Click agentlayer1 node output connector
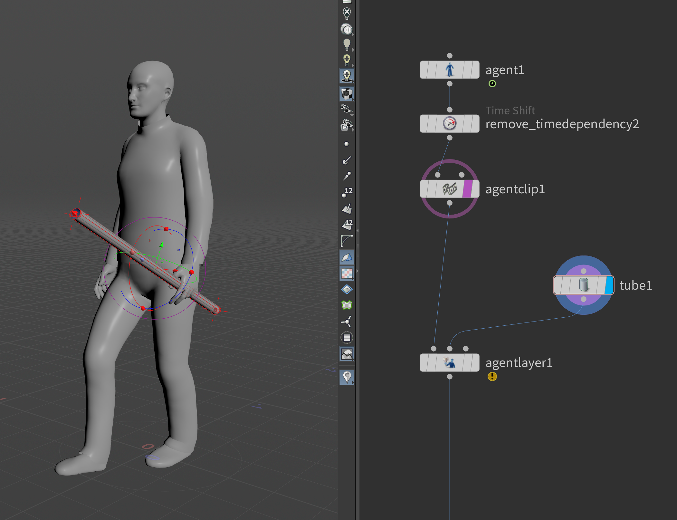The height and width of the screenshot is (520, 677). [x=450, y=377]
